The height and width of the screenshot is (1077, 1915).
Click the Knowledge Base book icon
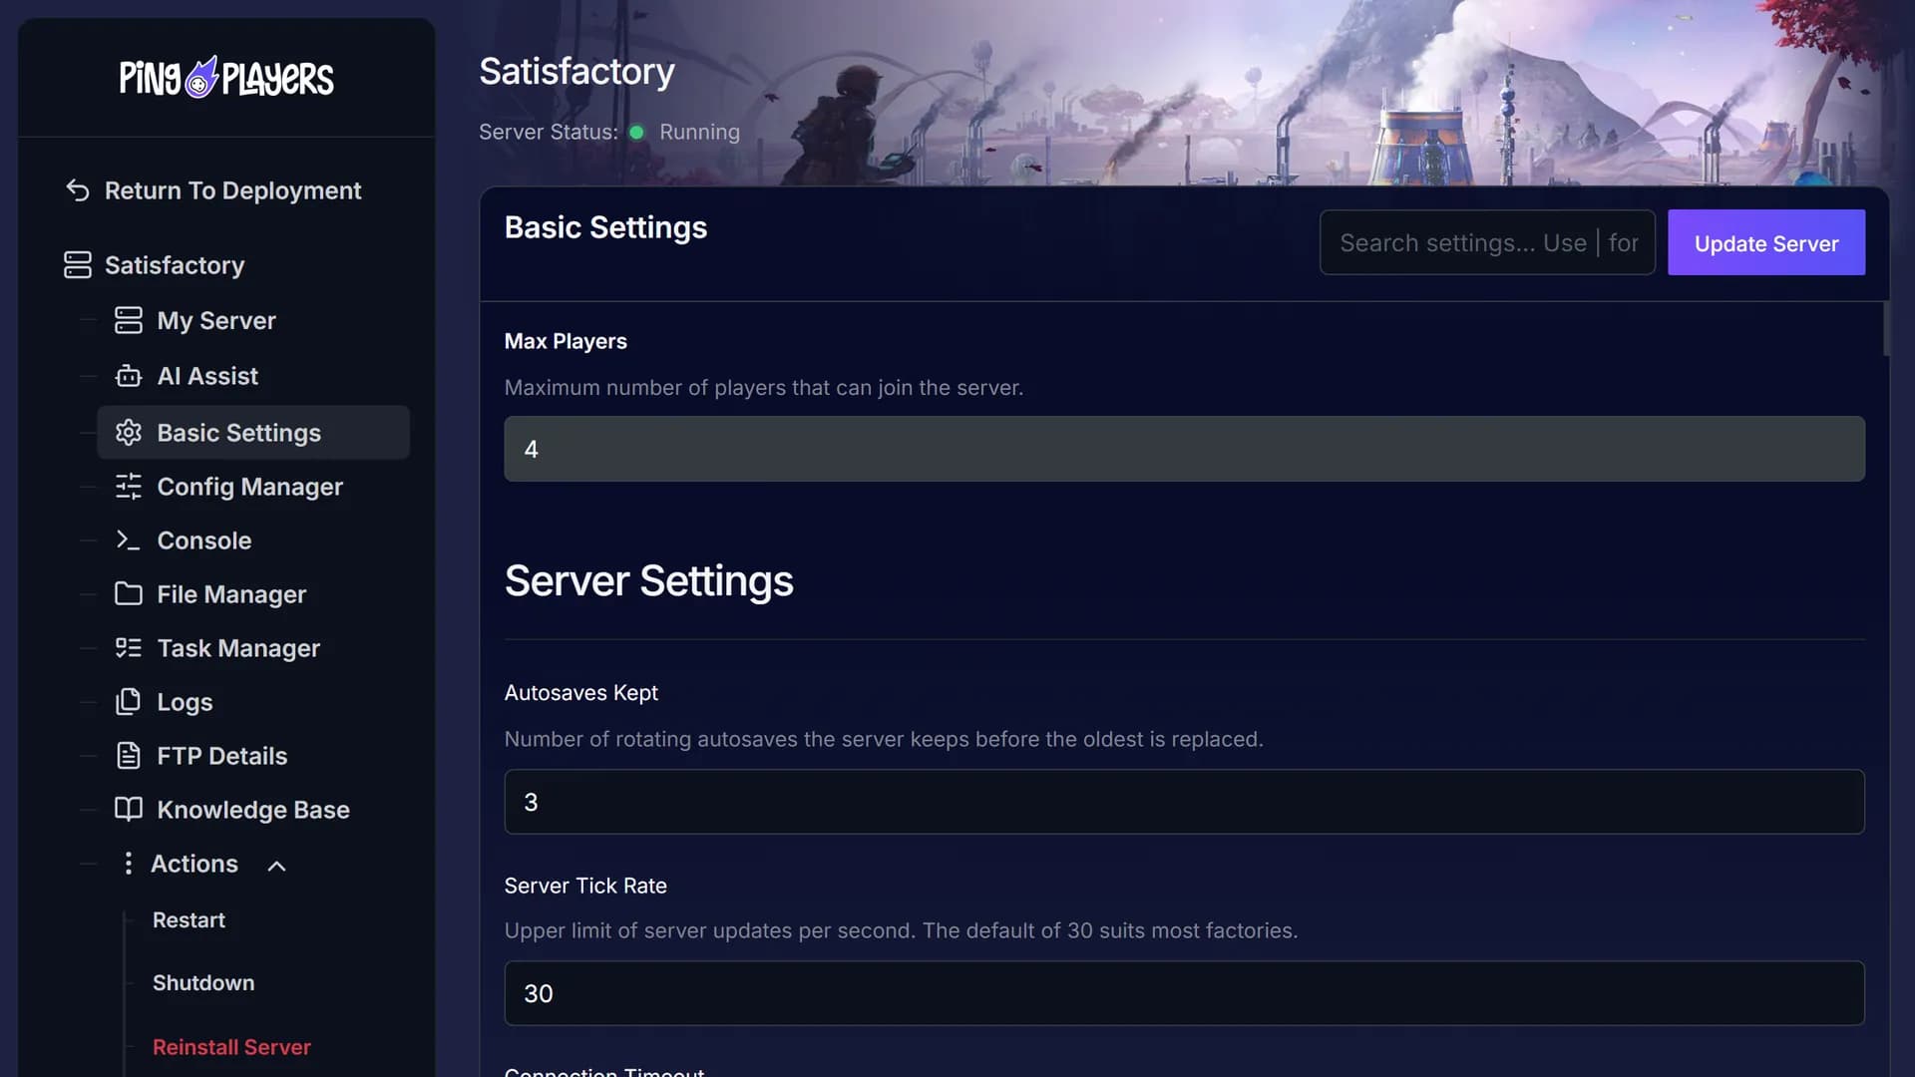coord(129,809)
